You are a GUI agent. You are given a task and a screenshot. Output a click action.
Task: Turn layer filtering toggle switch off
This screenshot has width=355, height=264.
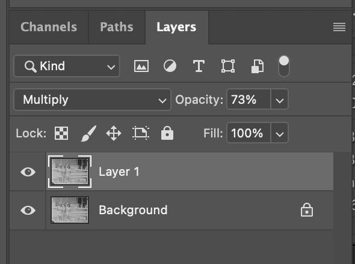coord(283,67)
